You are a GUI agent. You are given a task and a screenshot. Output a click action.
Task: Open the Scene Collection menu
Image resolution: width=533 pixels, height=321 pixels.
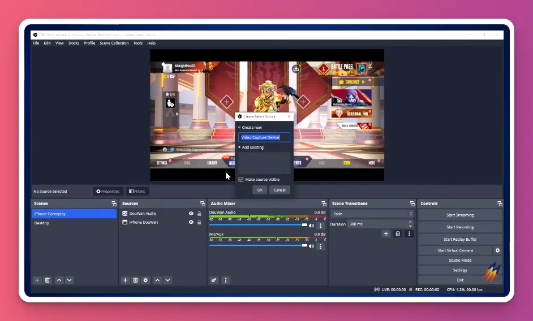(x=114, y=43)
